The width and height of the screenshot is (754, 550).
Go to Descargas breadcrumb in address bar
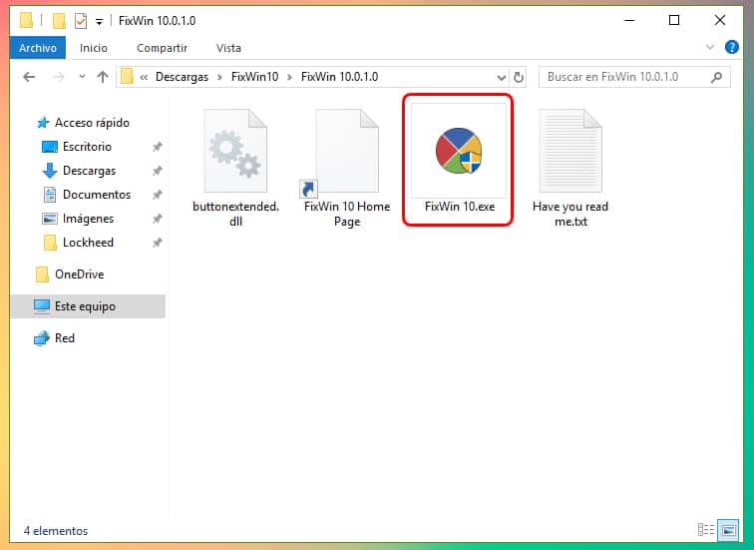tap(182, 77)
